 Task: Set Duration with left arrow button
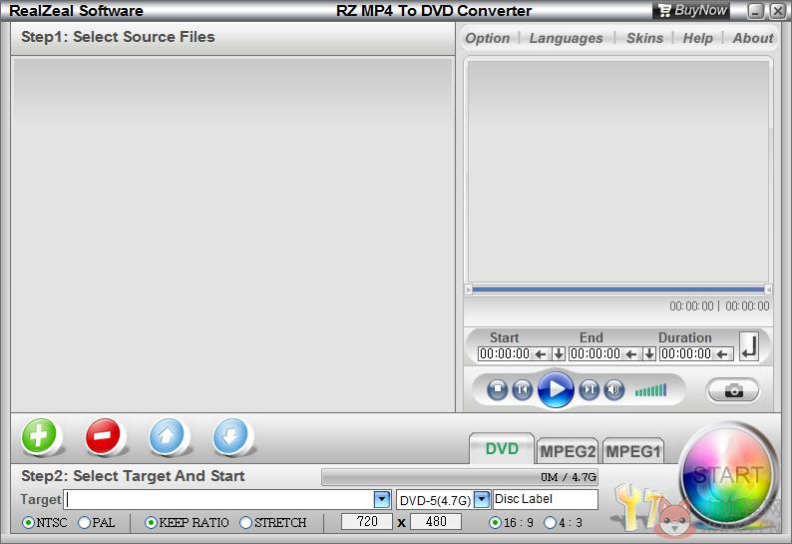tap(722, 354)
